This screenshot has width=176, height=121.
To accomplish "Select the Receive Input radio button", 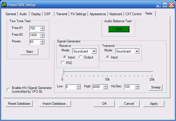I will click(x=65, y=57).
